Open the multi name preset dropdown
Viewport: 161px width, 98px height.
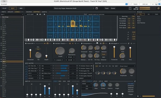pos(74,8)
